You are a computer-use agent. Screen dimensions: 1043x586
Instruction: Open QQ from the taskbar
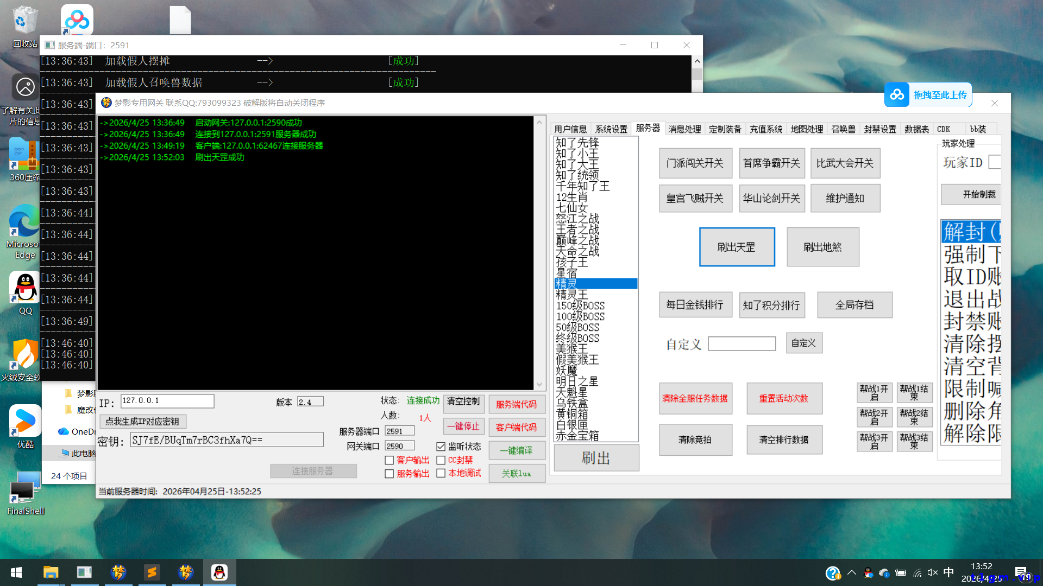pos(219,571)
